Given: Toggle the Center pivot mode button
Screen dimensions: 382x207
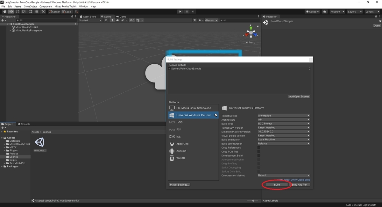Looking at the screenshot, I should 54,11.
